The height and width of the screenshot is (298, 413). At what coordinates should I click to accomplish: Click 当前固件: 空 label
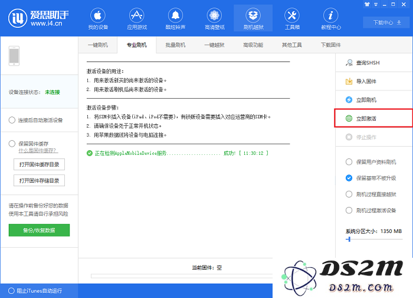pyautogui.click(x=206, y=268)
